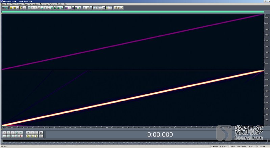The width and height of the screenshot is (270, 148).
Task: Click the status bar field reading '0:00.182'
Action: 220,146
